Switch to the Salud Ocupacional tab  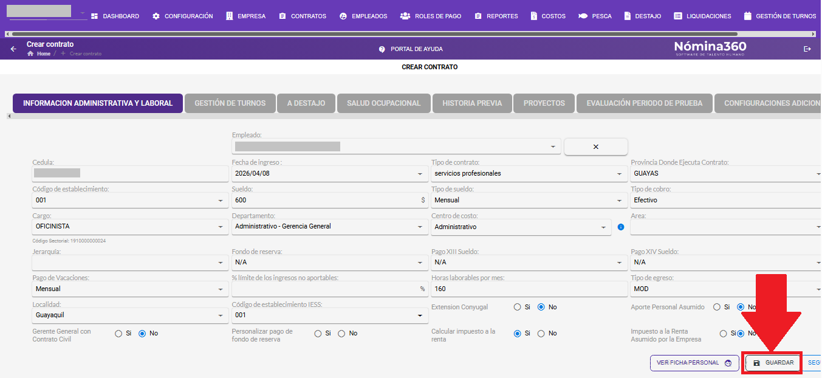coord(383,103)
